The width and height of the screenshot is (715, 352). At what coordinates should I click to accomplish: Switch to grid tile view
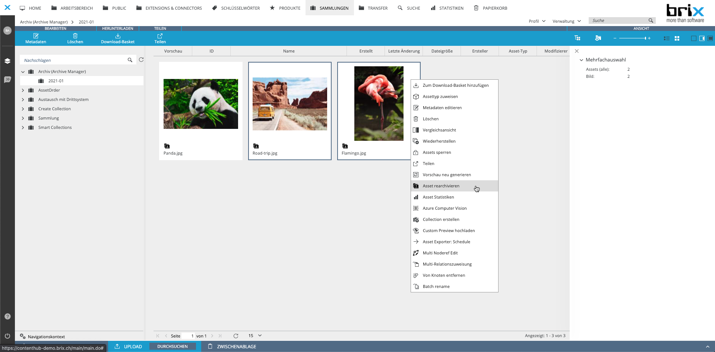[677, 38]
